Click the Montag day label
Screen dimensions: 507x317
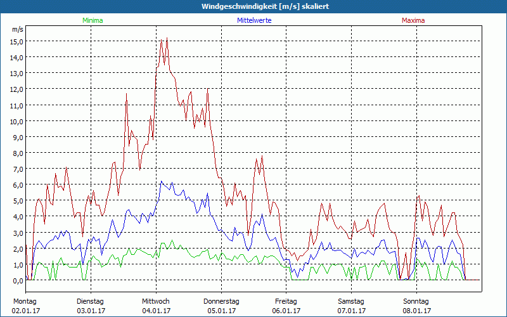point(25,301)
